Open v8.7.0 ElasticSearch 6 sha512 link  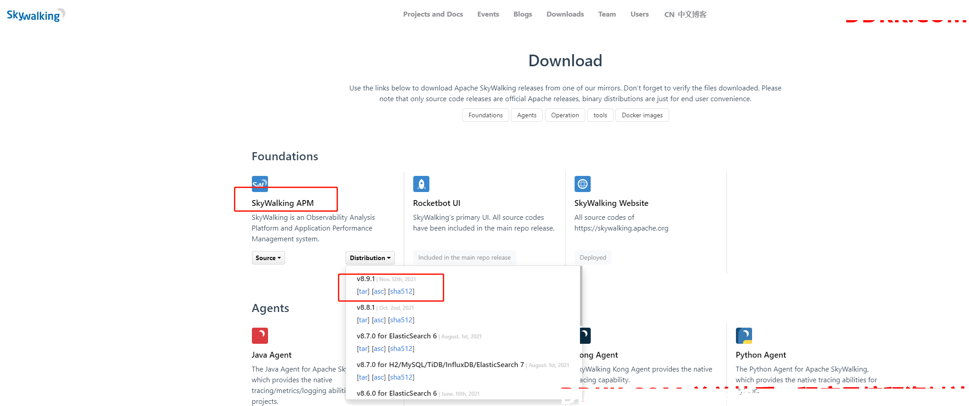click(x=401, y=349)
